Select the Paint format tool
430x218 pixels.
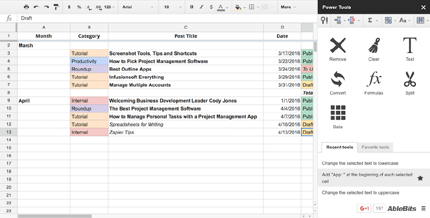point(56,7)
